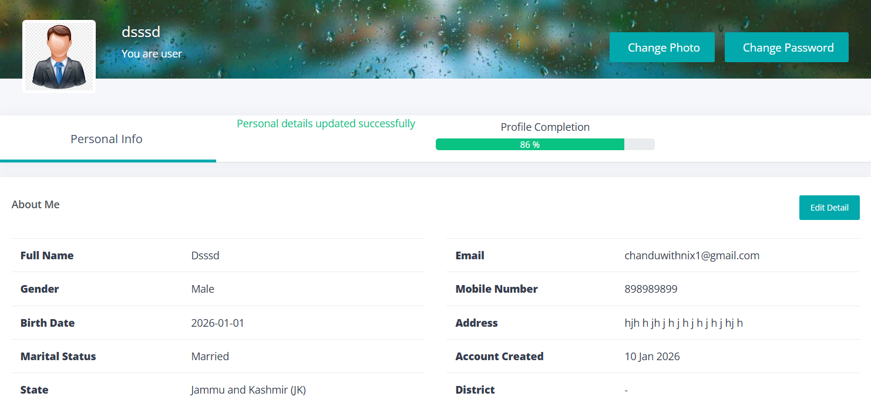Click the Married marital status value
The image size is (871, 420).
coord(210,356)
